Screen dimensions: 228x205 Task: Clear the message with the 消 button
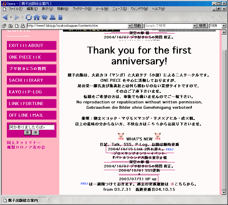[35, 132]
